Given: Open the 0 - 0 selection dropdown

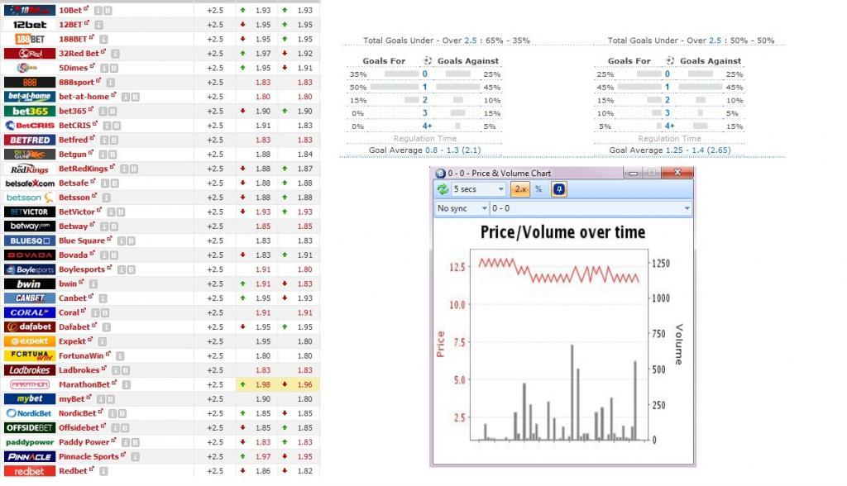Looking at the screenshot, I should coord(591,208).
